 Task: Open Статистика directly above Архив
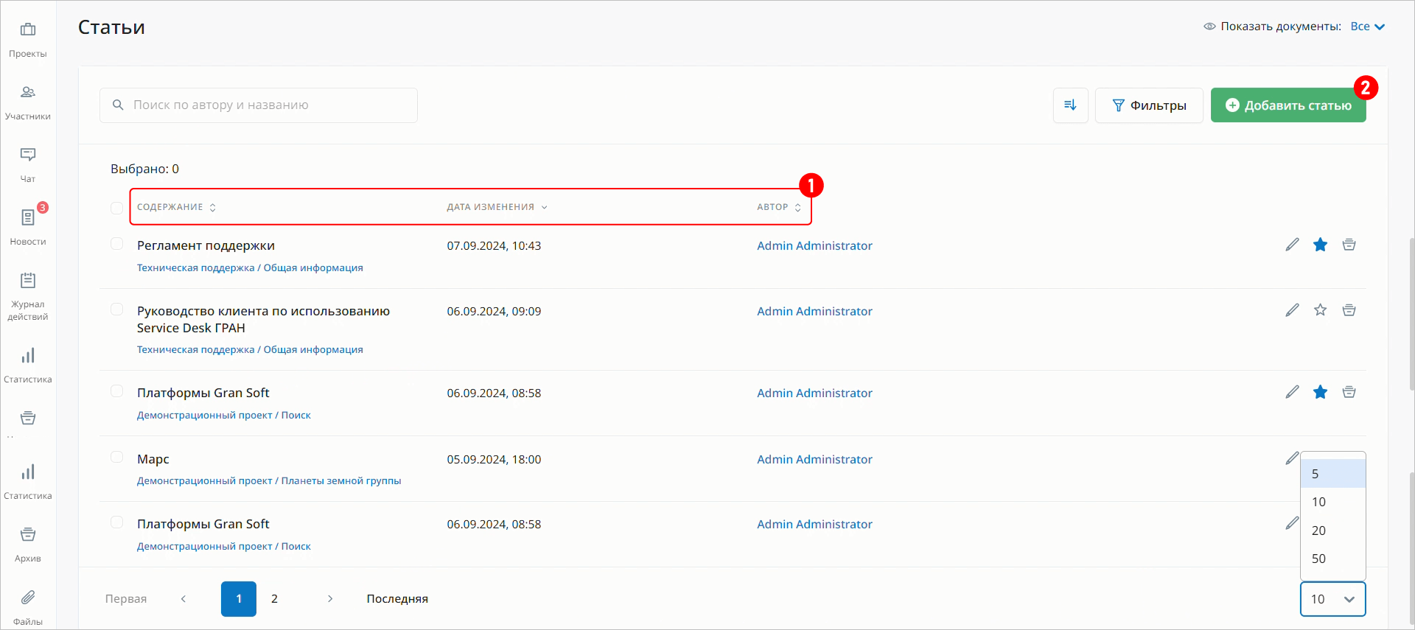(x=28, y=482)
